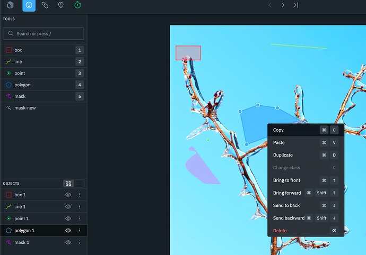The height and width of the screenshot is (255, 366).
Task: Select the mask brush tool
Action: tap(43, 96)
